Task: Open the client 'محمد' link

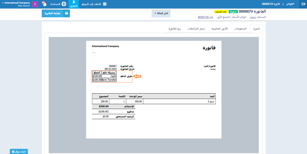Action: pyautogui.click(x=253, y=17)
